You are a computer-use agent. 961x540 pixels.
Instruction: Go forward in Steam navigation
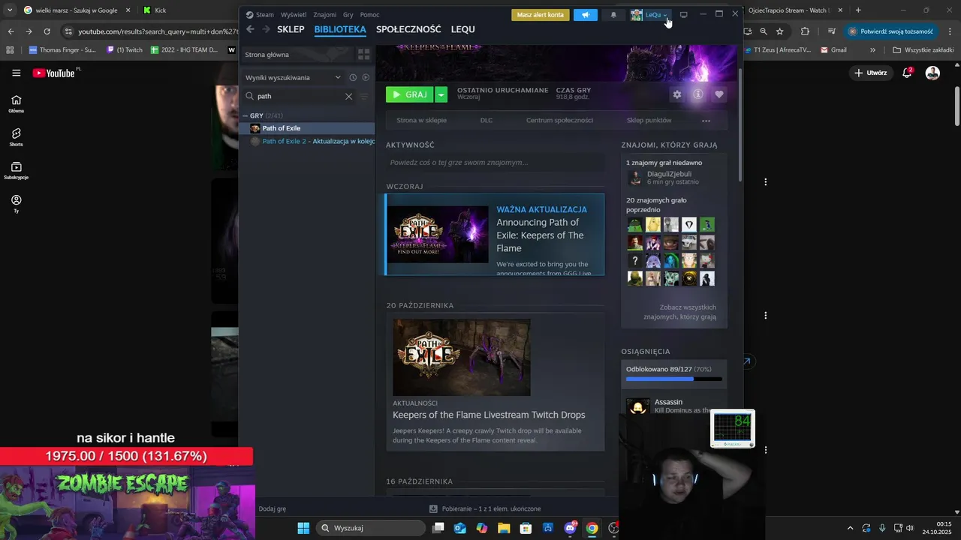point(266,29)
